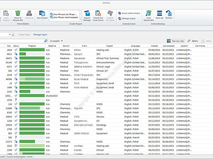Click the Commands column header

pos(200,46)
